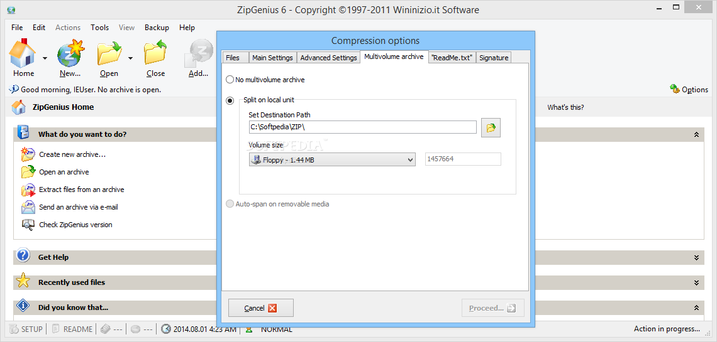Click the Check ZipGenius version link

(75, 225)
